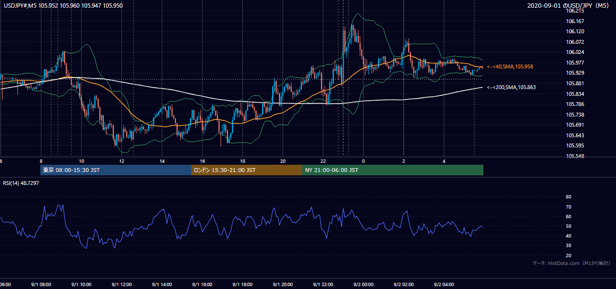Click price axis value 105.738
The height and width of the screenshot is (289, 616).
pyautogui.click(x=575, y=115)
